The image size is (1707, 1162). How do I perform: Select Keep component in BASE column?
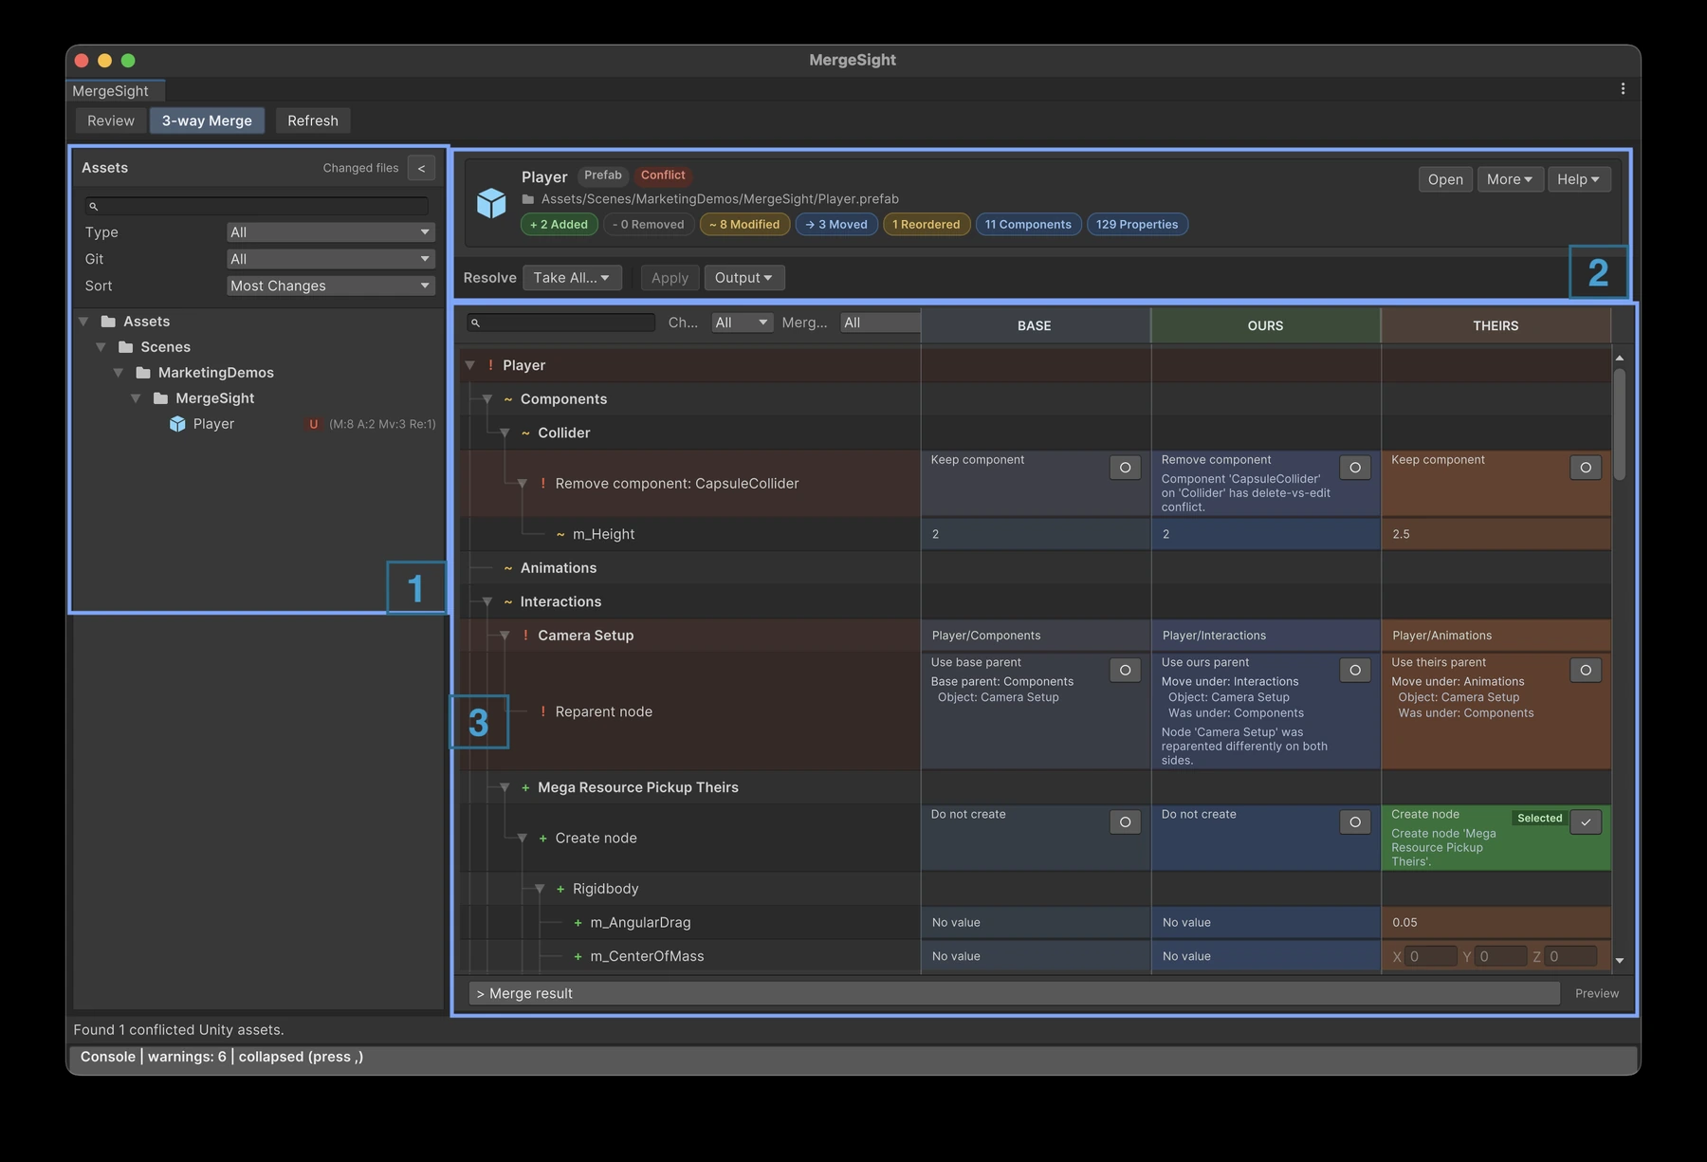click(x=1125, y=468)
